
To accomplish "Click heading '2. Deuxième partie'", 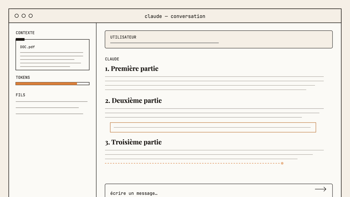I will pyautogui.click(x=133, y=100).
